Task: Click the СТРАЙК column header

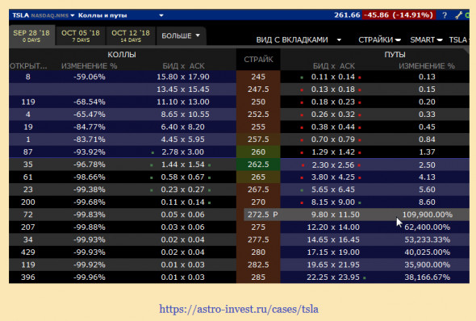Action: [x=258, y=59]
